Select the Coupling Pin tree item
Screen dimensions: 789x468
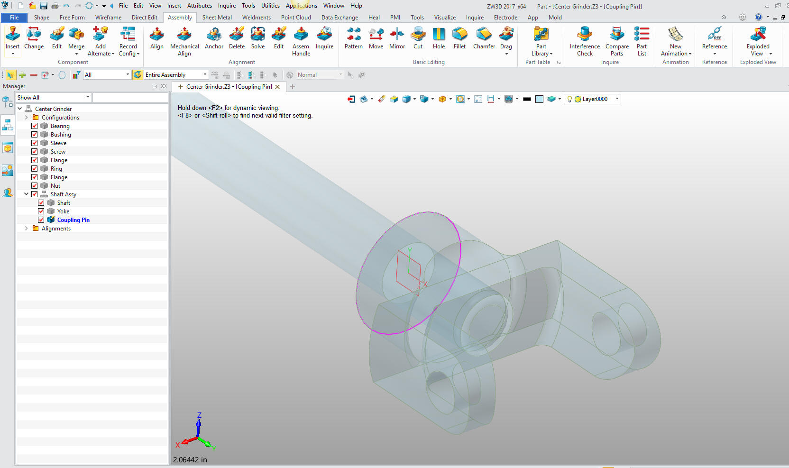[x=73, y=220]
